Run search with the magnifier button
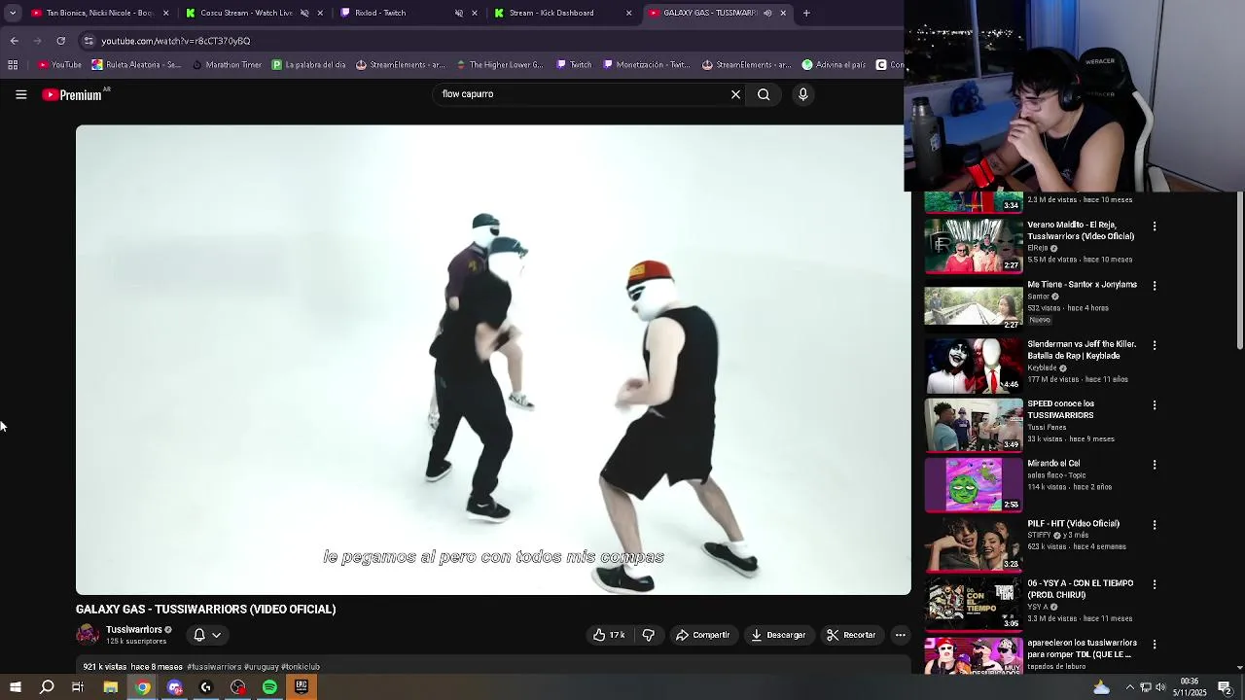The height and width of the screenshot is (700, 1245). point(764,94)
